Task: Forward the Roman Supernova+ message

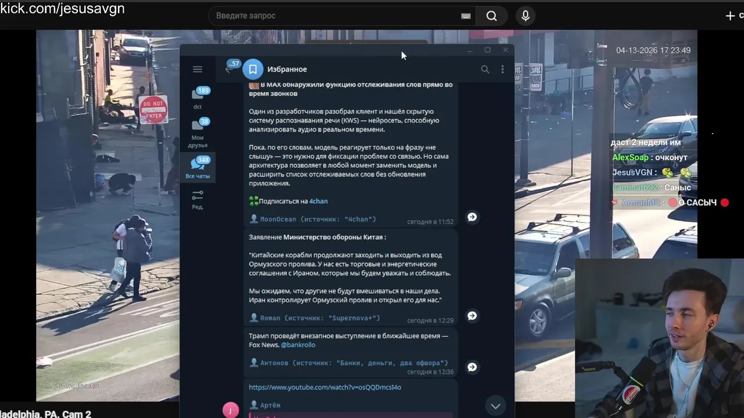Action: point(472,315)
